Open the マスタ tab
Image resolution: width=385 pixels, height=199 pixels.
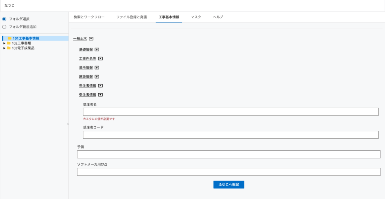tap(196, 17)
